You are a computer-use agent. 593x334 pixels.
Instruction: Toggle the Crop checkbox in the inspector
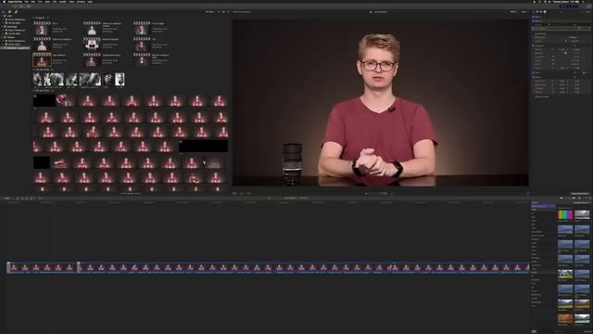(x=534, y=72)
